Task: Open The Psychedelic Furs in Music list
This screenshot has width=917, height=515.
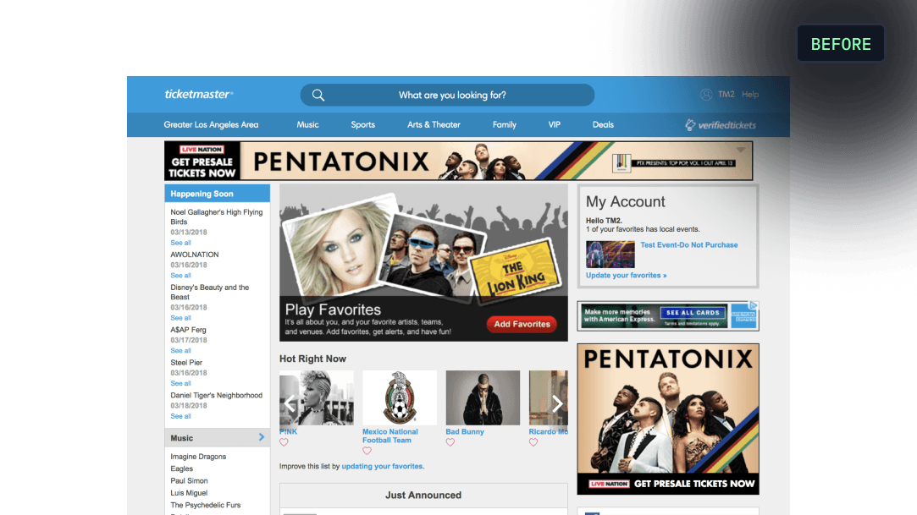Action: click(205, 505)
